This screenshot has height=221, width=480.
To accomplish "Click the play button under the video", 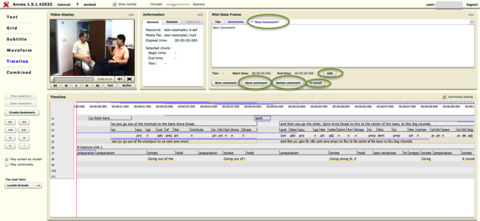I will (x=76, y=86).
